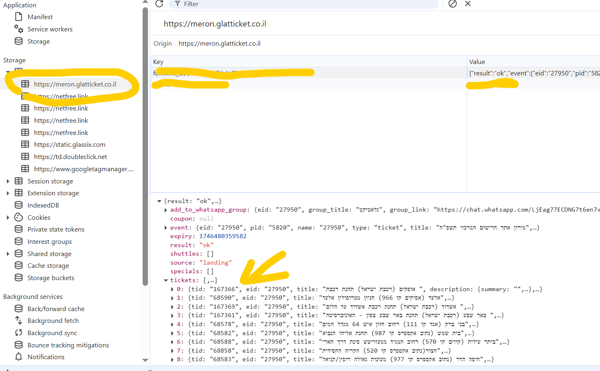The height and width of the screenshot is (371, 600).
Task: Click the Shared storage database icon
Action: [18, 254]
